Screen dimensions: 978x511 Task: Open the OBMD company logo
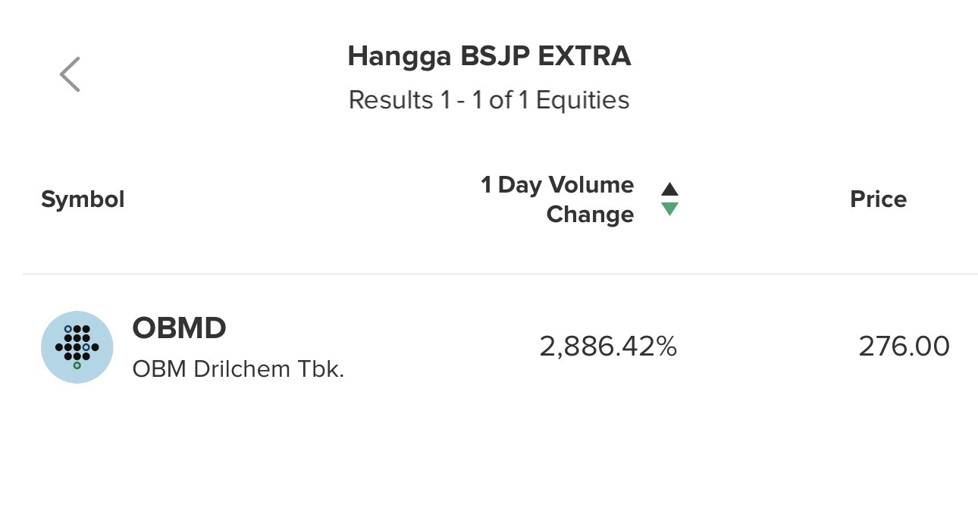[77, 347]
